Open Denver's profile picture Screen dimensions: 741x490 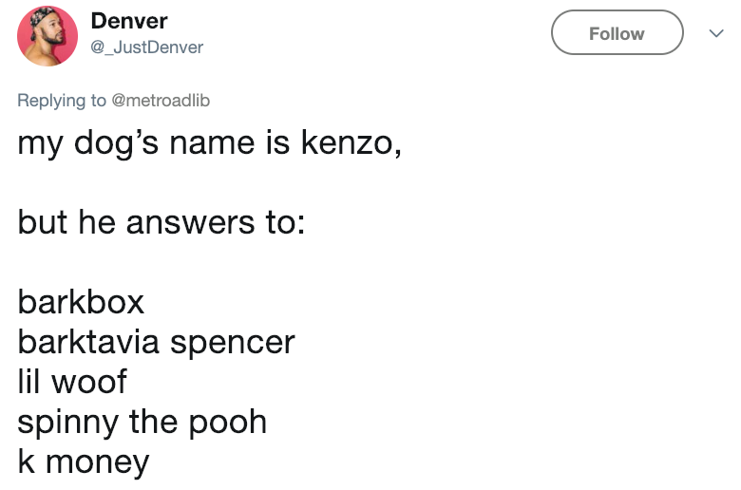[x=47, y=36]
